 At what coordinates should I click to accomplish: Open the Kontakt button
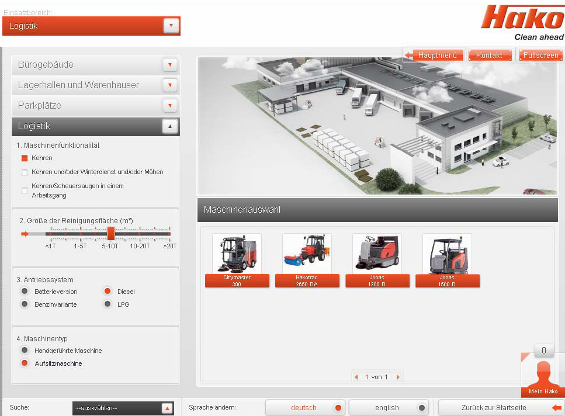click(490, 55)
